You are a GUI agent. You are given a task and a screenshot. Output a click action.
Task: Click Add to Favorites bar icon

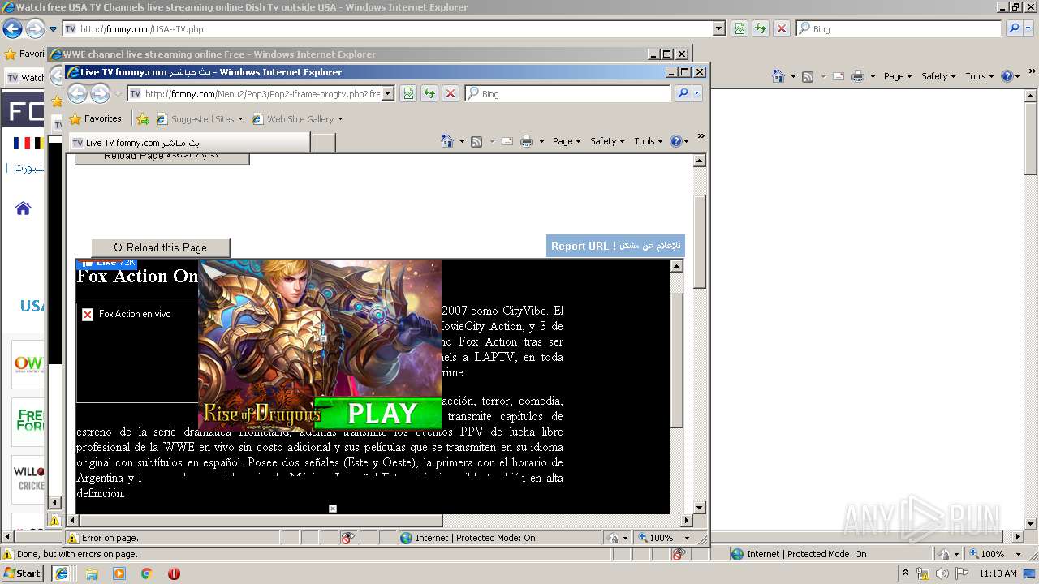coord(143,118)
